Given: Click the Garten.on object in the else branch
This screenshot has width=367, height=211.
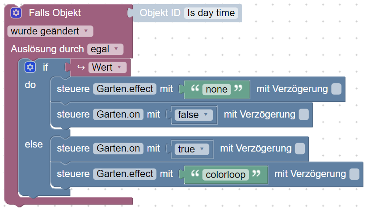Looking at the screenshot, I should click(118, 148).
